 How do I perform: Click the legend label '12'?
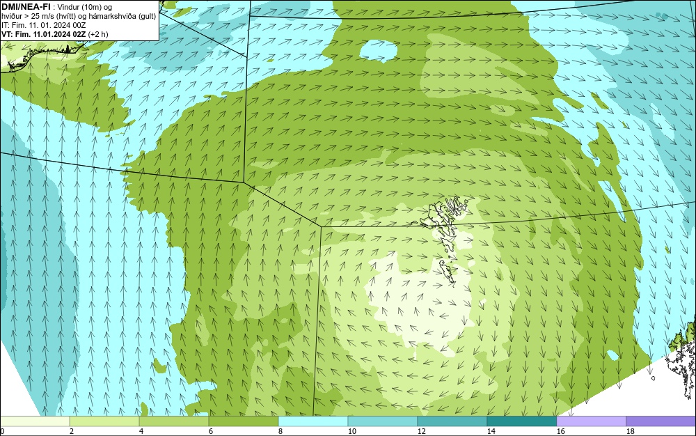[x=421, y=431]
